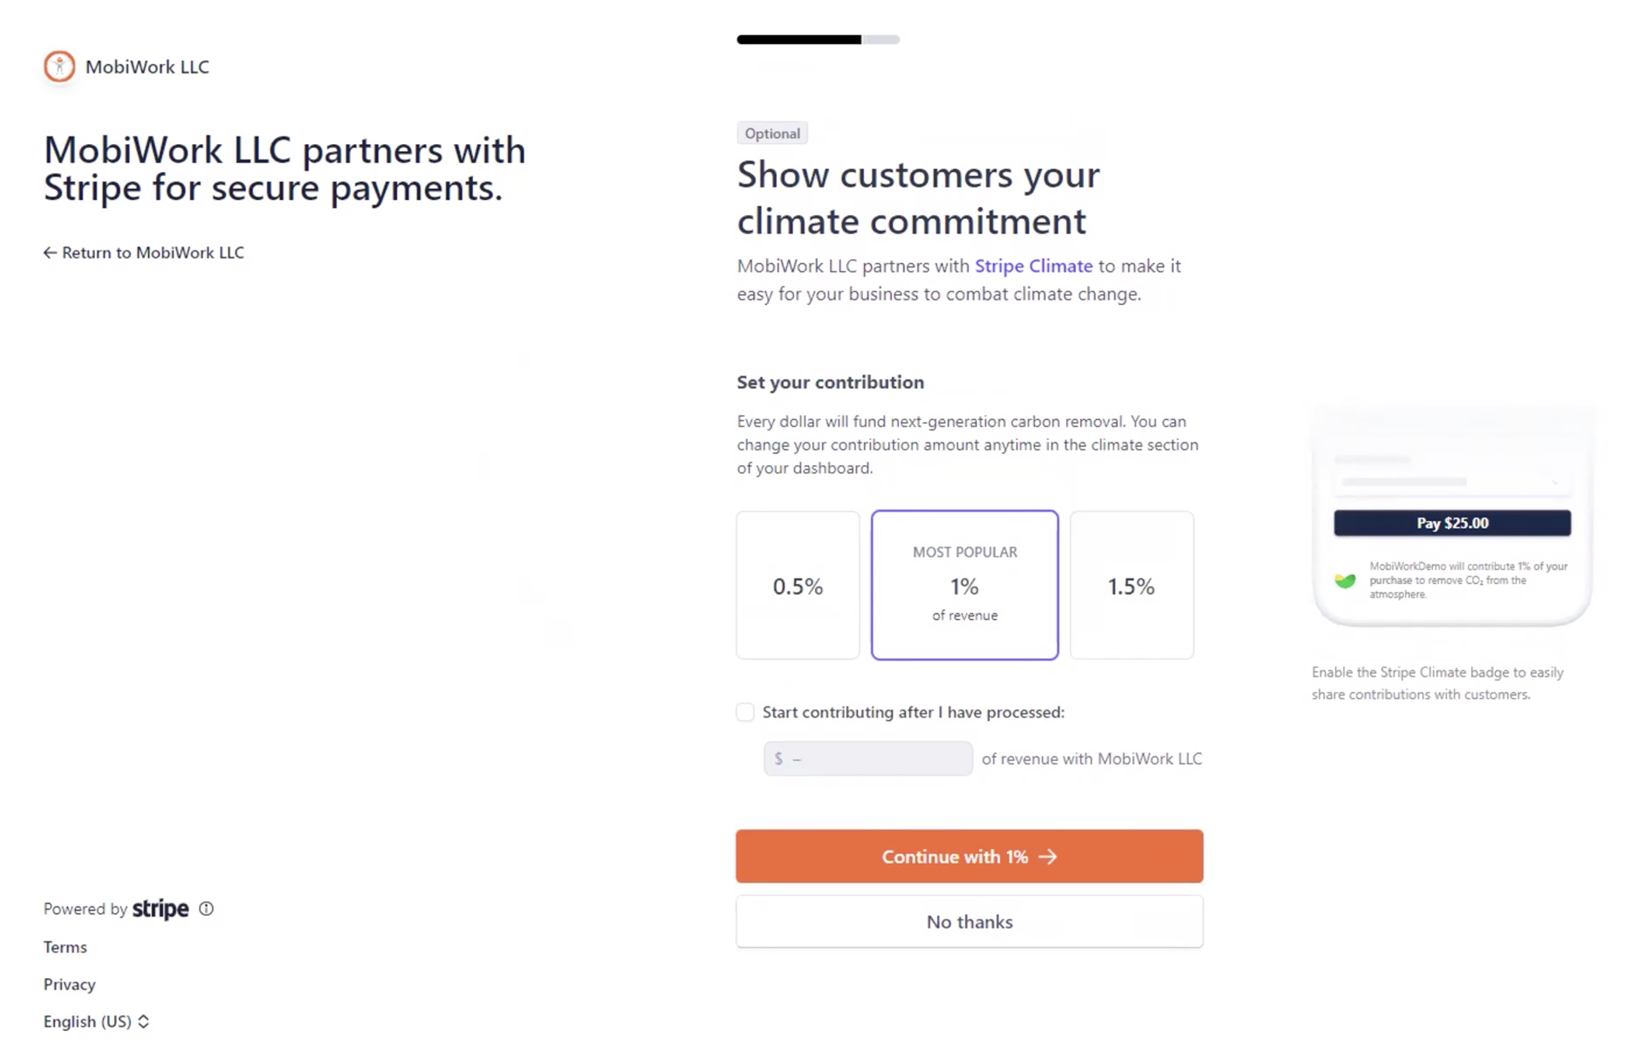Viewport: 1631px width, 1040px height.
Task: Go to Return to MobiWork LLC link
Action: click(x=153, y=253)
